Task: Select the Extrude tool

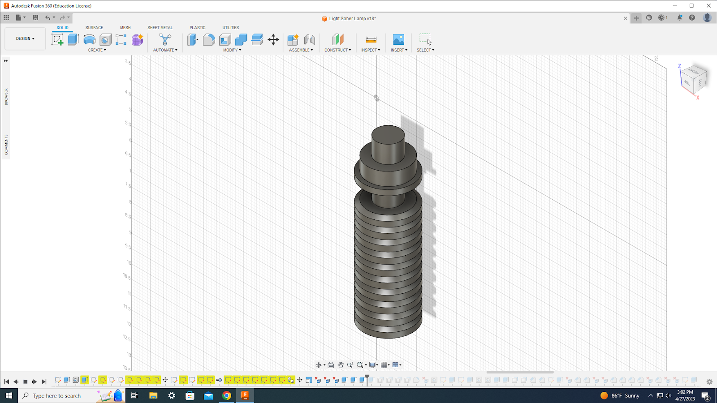Action: point(73,39)
